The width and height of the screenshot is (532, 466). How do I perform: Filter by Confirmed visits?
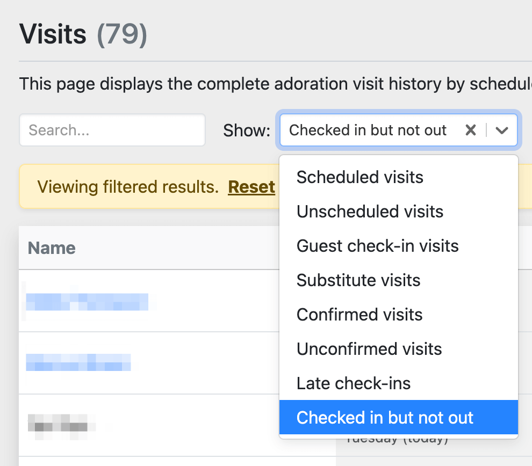click(x=360, y=315)
